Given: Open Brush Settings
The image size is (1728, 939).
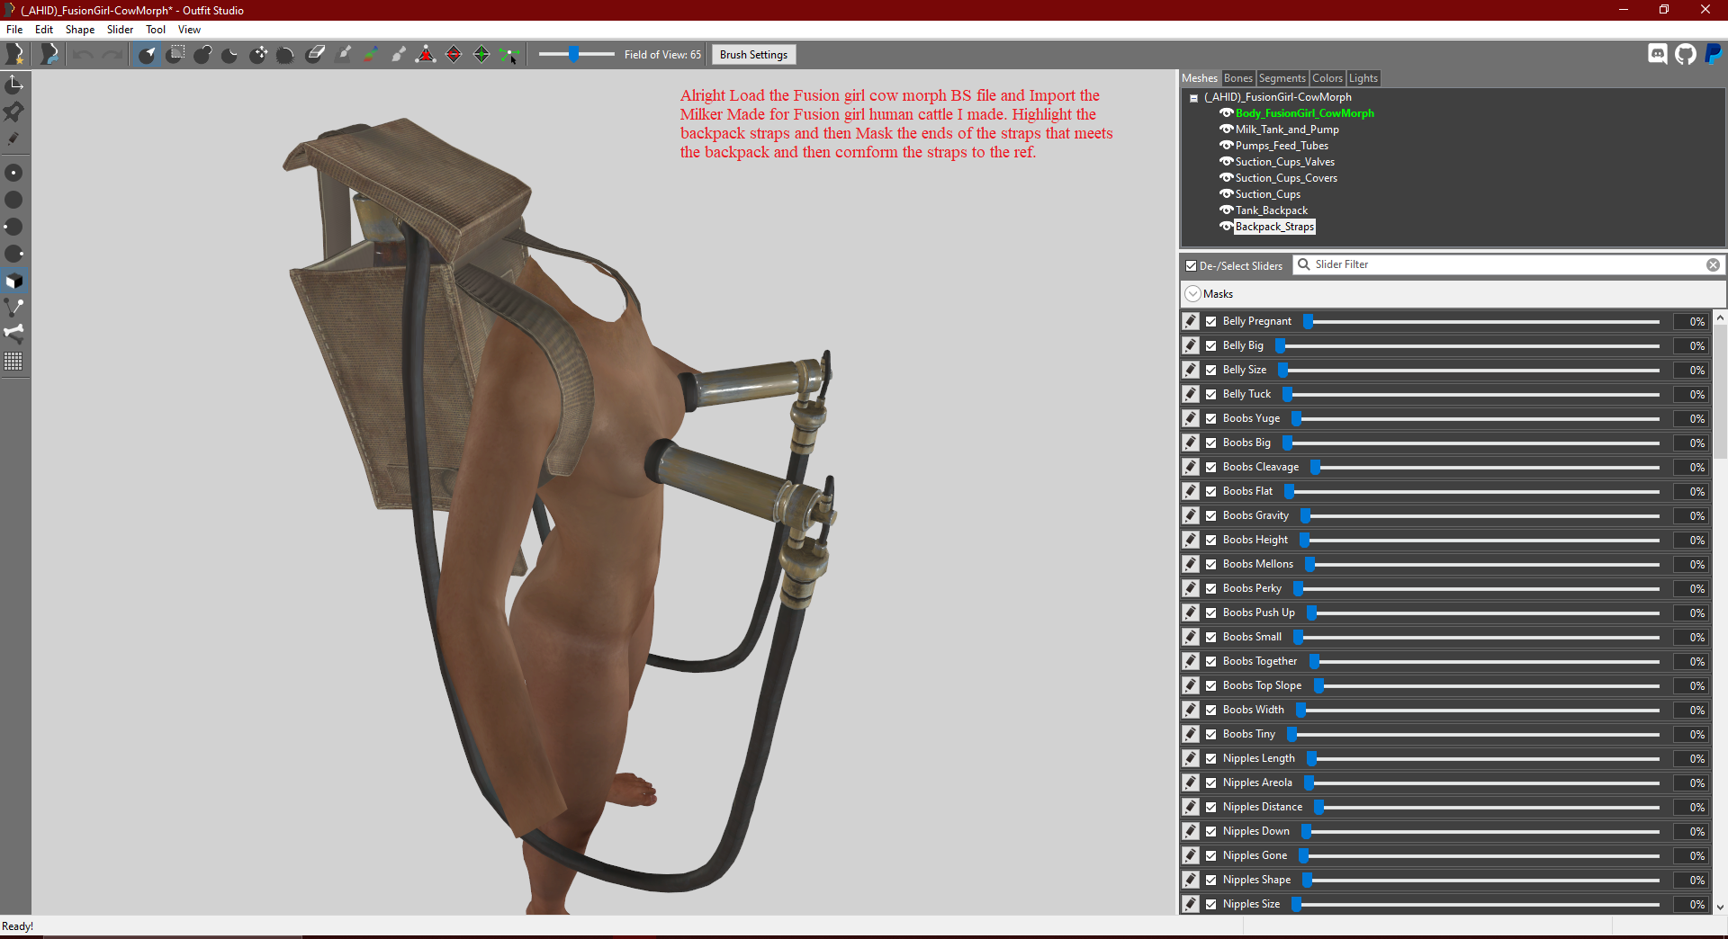Looking at the screenshot, I should [x=753, y=55].
